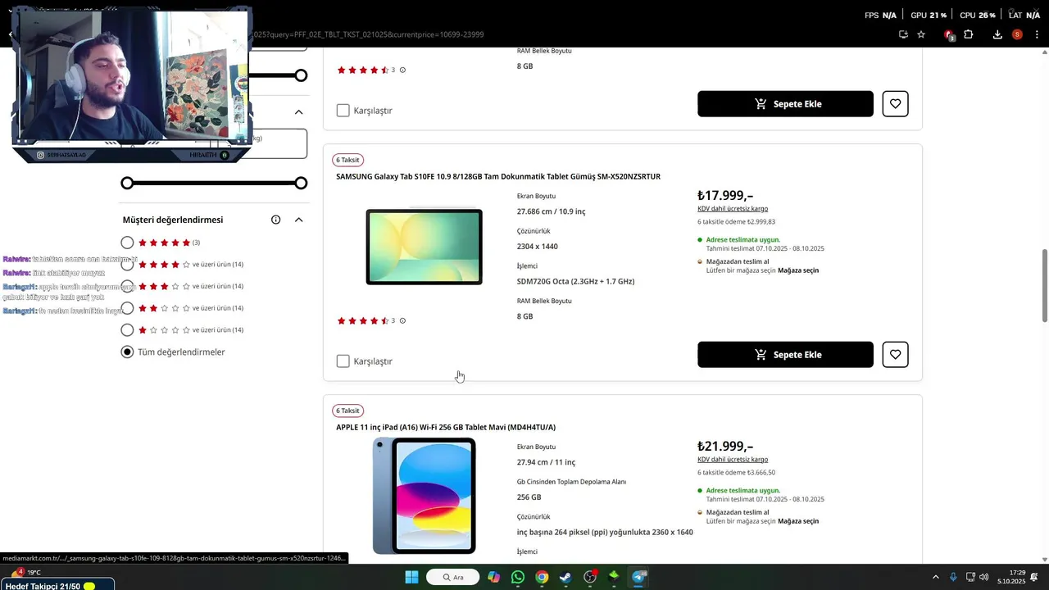Click Mağaza seçin for the Apple iPad
Image resolution: width=1049 pixels, height=590 pixels.
click(x=798, y=521)
